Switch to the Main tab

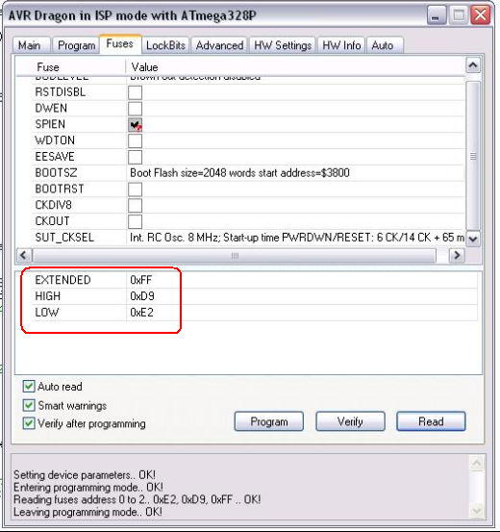pos(32,45)
